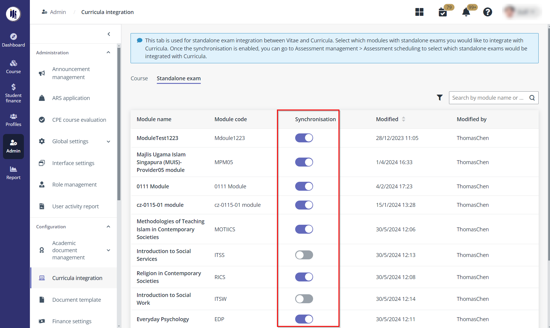Image resolution: width=550 pixels, height=328 pixels.
Task: Toggle synchronisation for 0111 Module
Action: (x=304, y=186)
